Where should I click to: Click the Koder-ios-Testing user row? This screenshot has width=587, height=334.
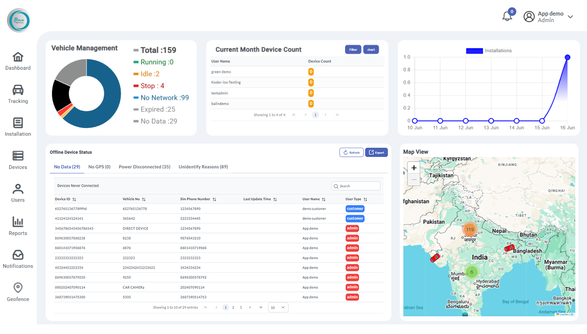click(297, 82)
